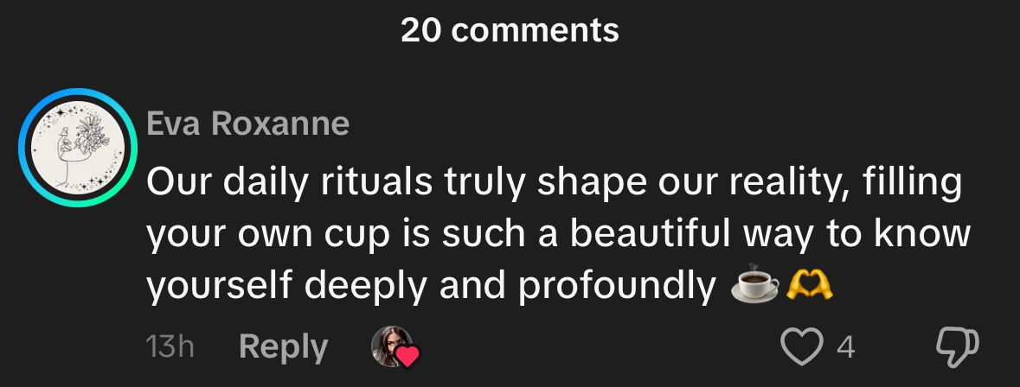
Task: Open the Eva Roxanne username link
Action: coord(248,125)
